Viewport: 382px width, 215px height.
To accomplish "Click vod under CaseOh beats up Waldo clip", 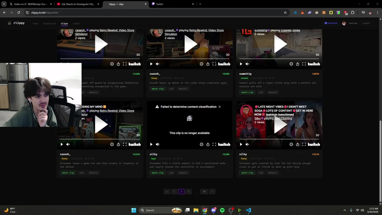I will pyautogui.click(x=171, y=89).
